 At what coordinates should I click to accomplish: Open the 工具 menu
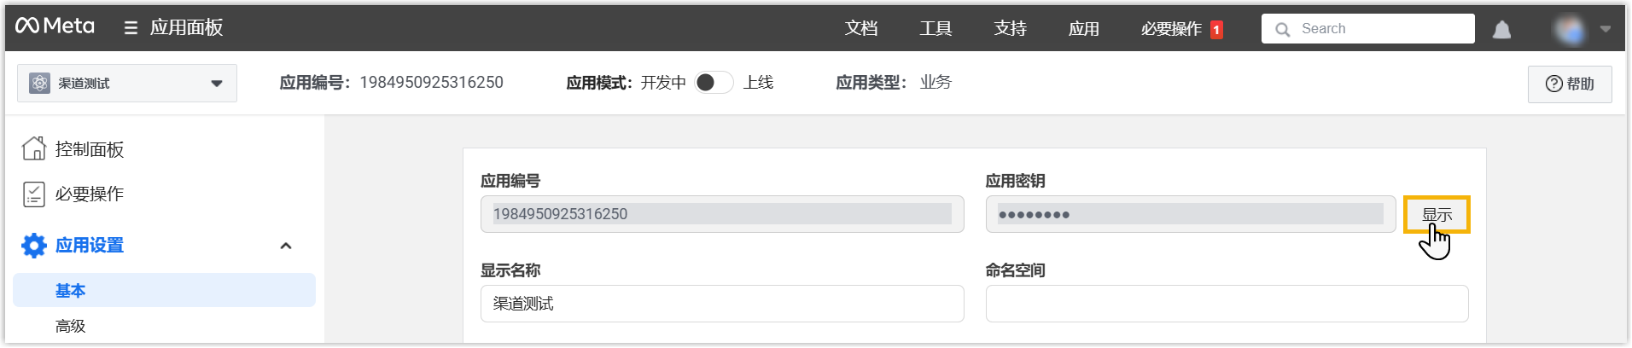tap(935, 29)
